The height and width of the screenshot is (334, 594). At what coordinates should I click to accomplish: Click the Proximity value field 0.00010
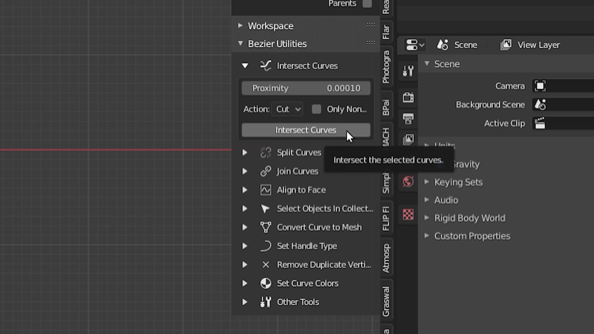coord(306,88)
